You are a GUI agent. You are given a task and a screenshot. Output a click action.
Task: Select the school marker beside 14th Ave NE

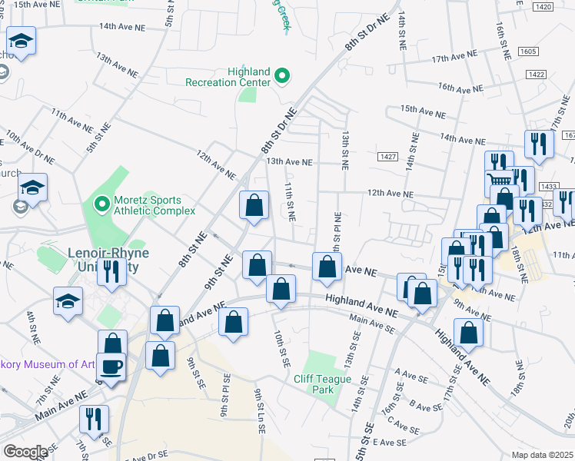(x=22, y=41)
